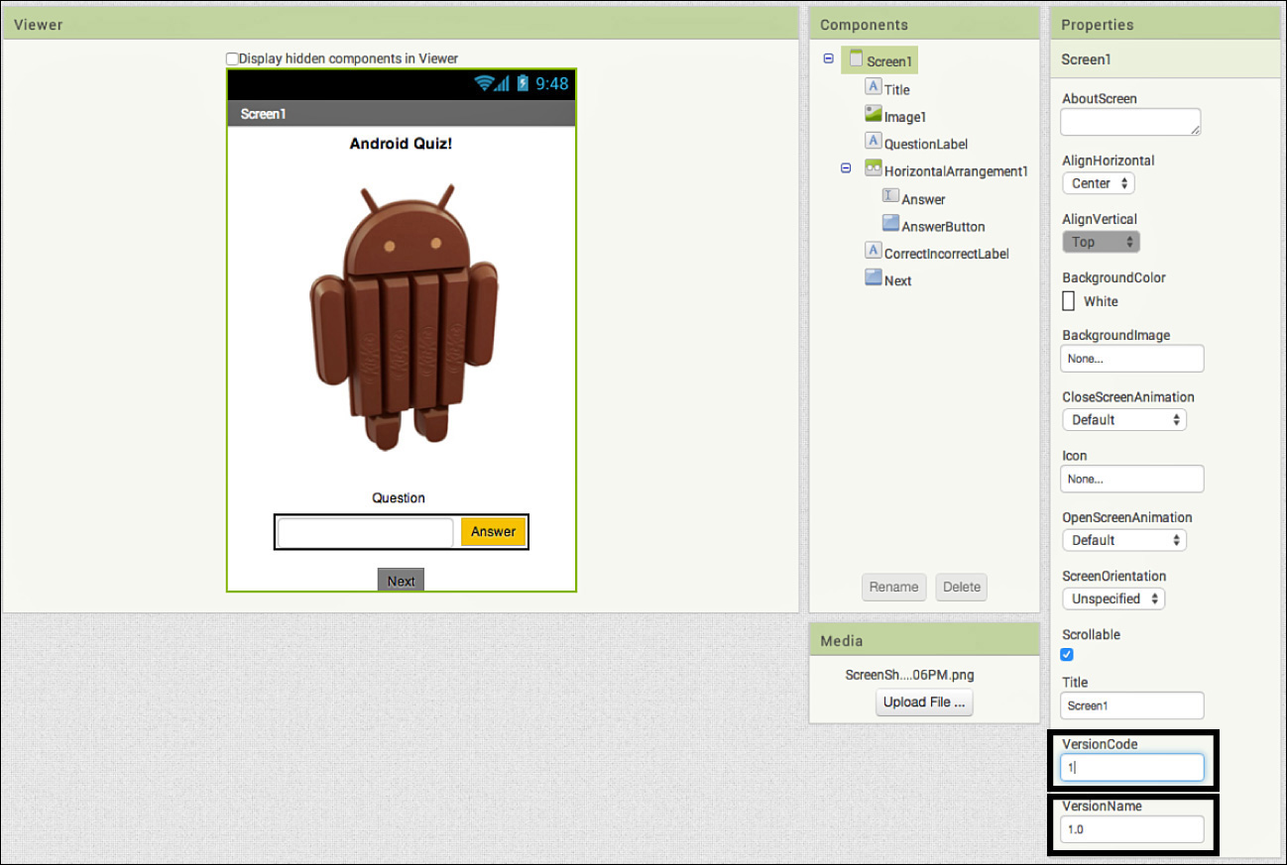Click the Delete button
1287x865 pixels.
[962, 587]
